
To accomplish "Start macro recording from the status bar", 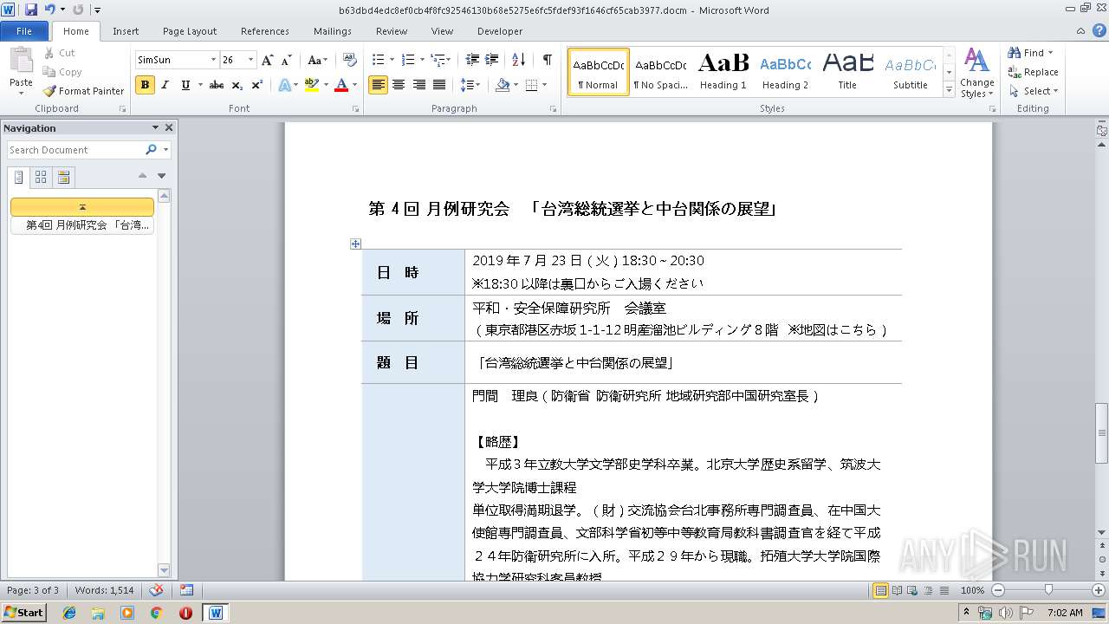I will pos(186,590).
